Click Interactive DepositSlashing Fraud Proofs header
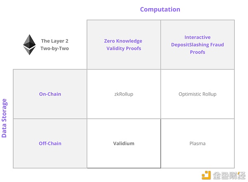This screenshot has height=182, width=248. tap(198, 44)
